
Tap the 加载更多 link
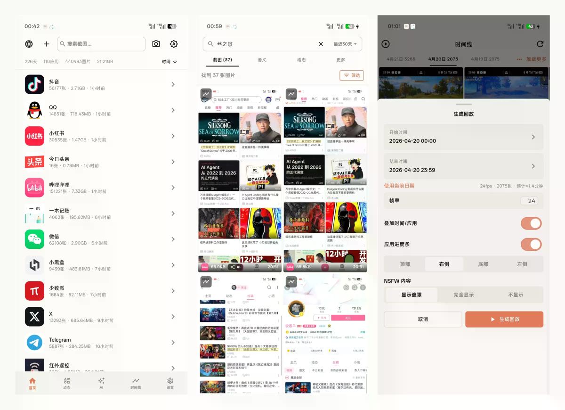click(536, 59)
